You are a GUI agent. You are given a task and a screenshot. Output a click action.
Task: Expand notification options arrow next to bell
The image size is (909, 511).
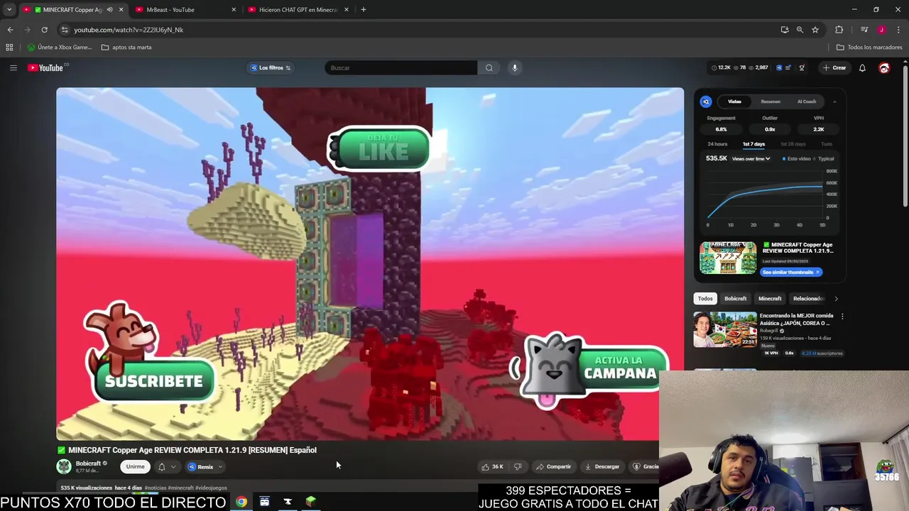173,467
